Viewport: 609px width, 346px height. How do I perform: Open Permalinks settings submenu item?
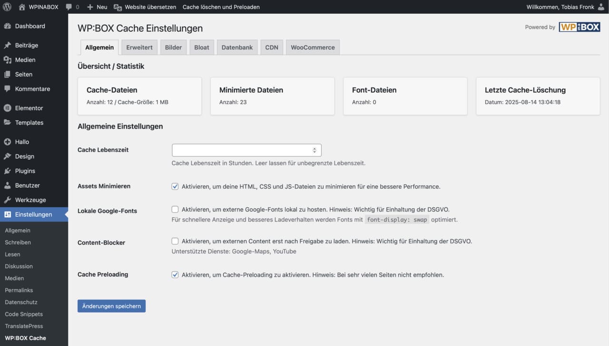[19, 290]
